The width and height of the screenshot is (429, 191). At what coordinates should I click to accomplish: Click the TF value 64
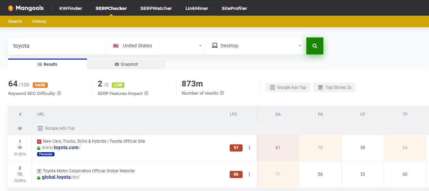click(405, 148)
